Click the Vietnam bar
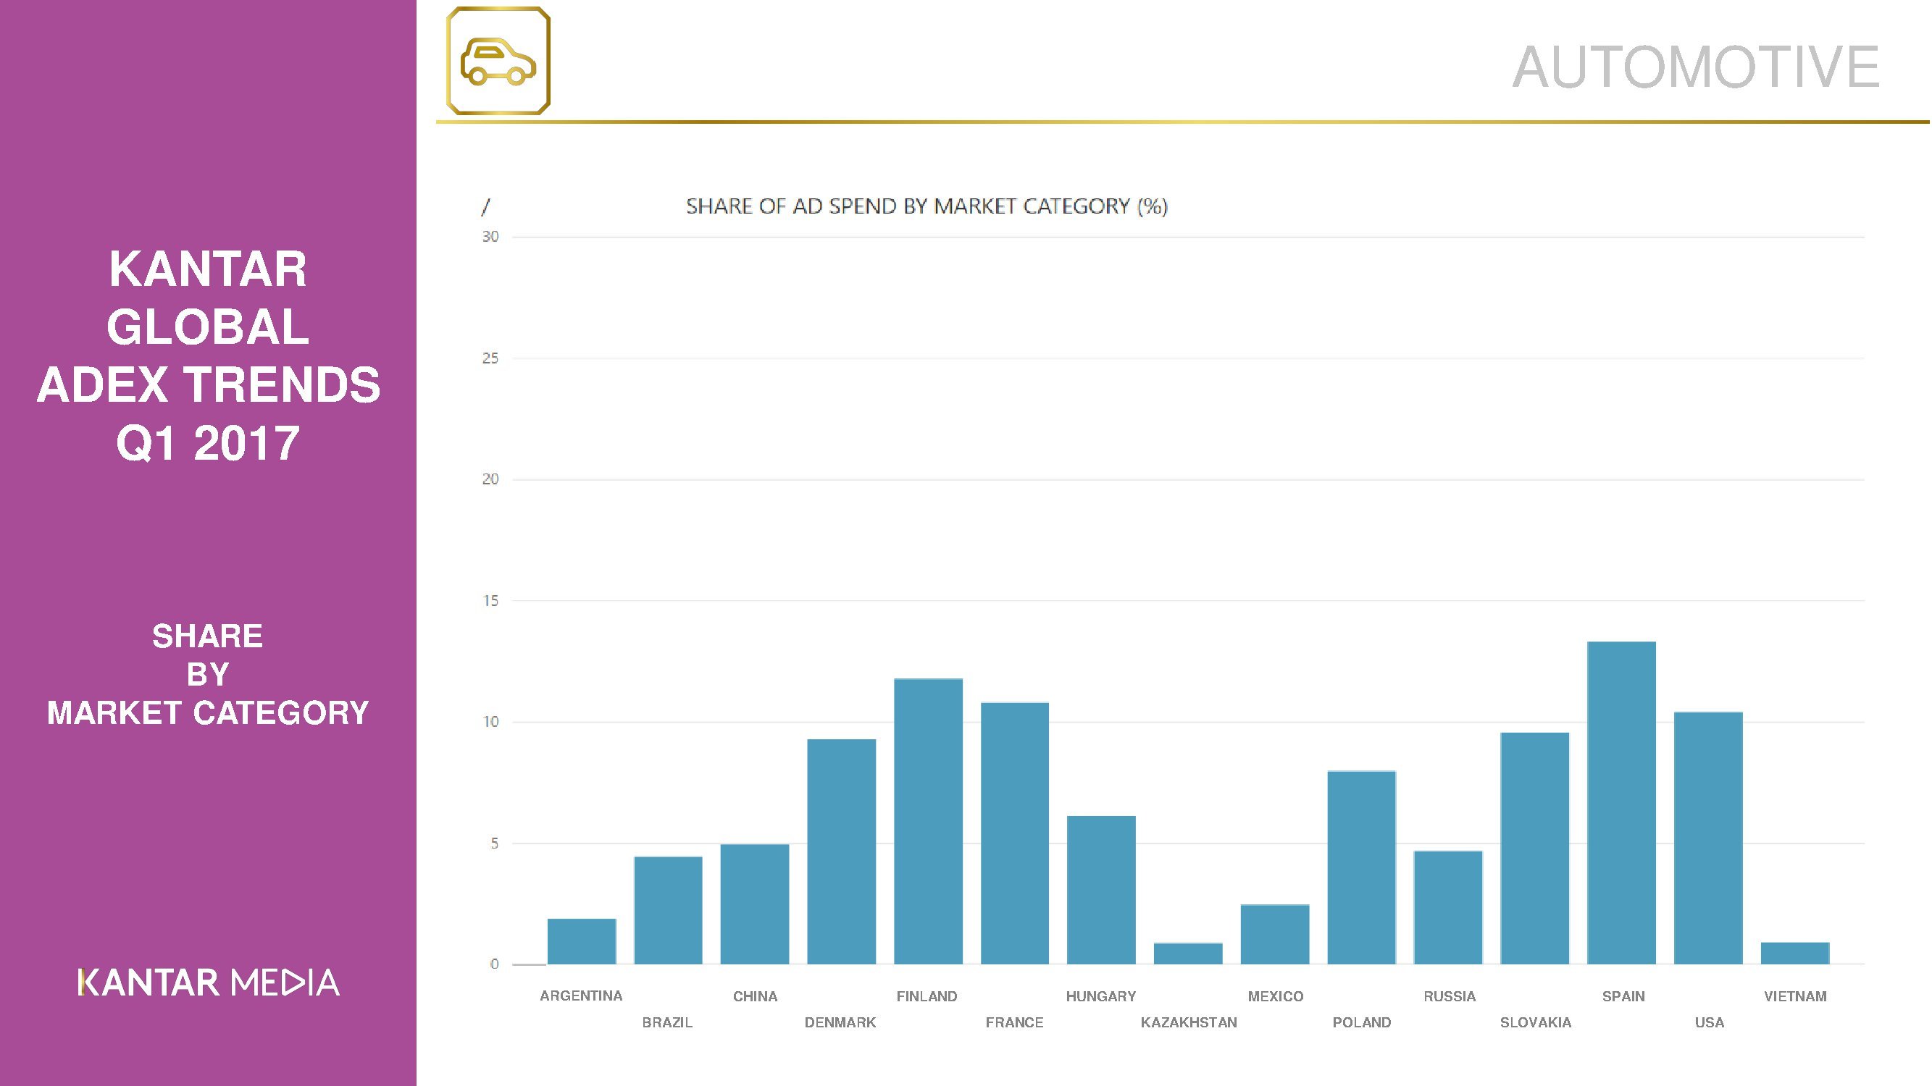The width and height of the screenshot is (1932, 1086). coord(1796,954)
